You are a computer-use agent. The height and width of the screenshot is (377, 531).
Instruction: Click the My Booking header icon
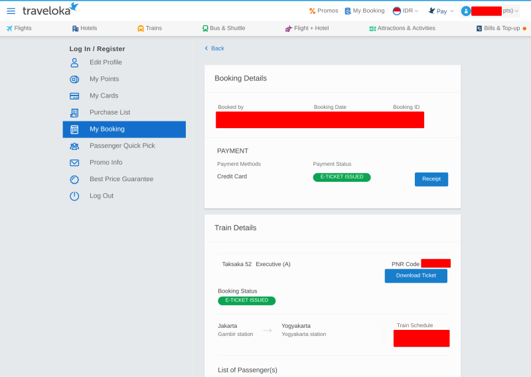[x=348, y=11]
